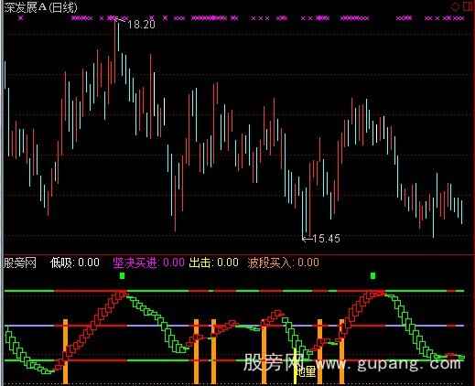Image resolution: width=475 pixels, height=386 pixels.
Task: Select the 股旁网 indicator name in the lower pane header
Action: click(x=20, y=263)
